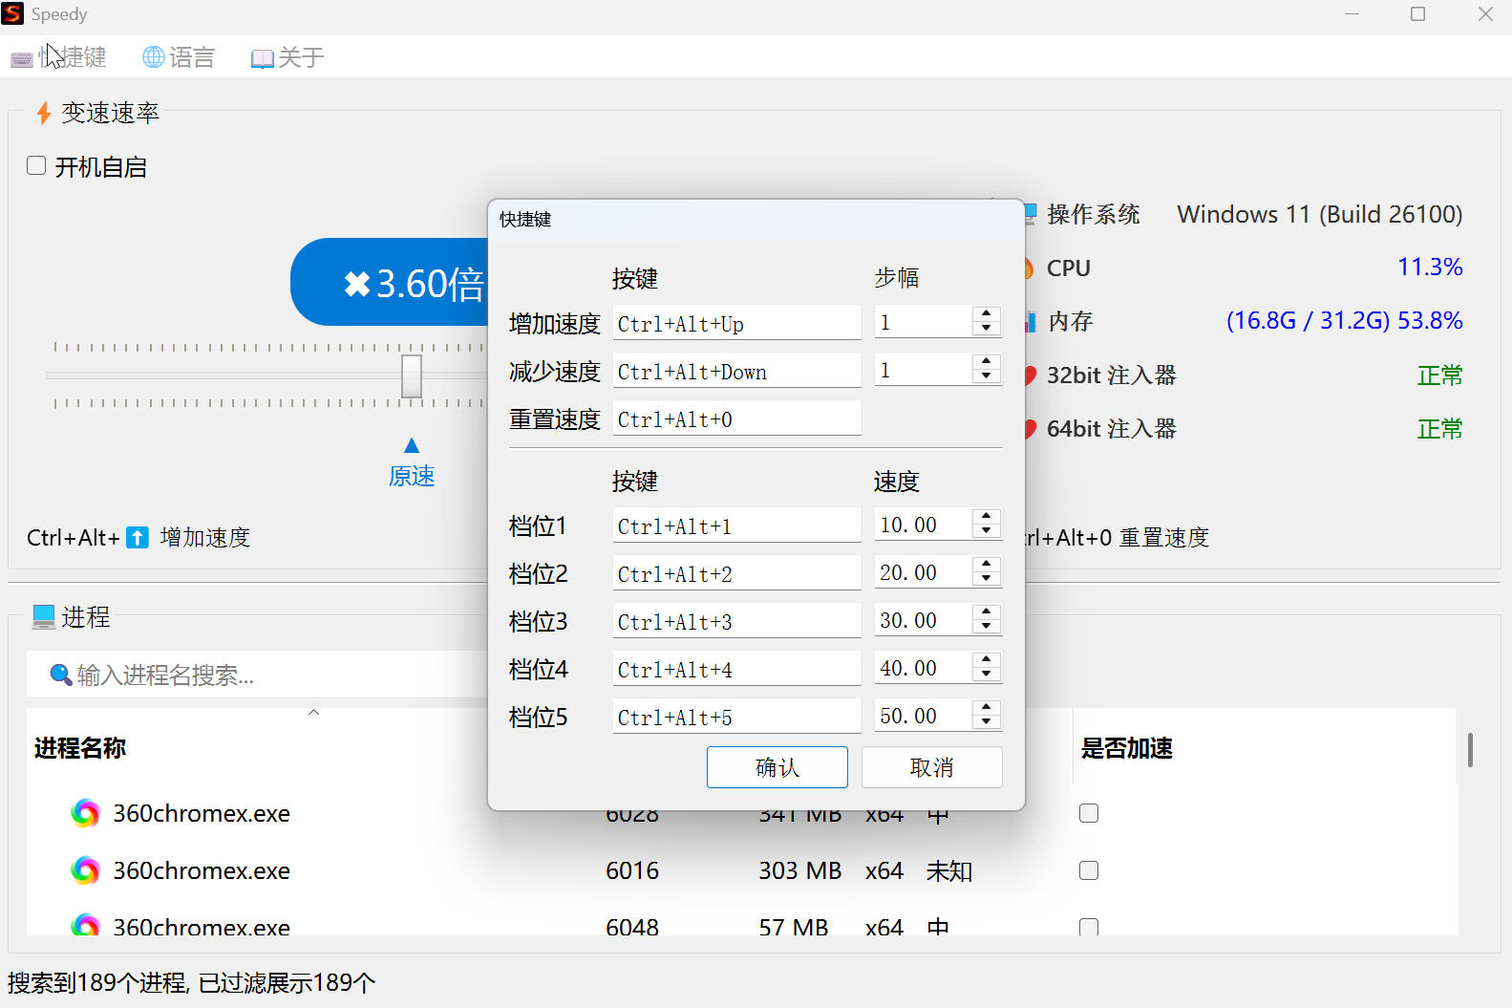The width and height of the screenshot is (1512, 1008).
Task: Click the blue up-arrow increase speed icon
Action: (x=138, y=538)
